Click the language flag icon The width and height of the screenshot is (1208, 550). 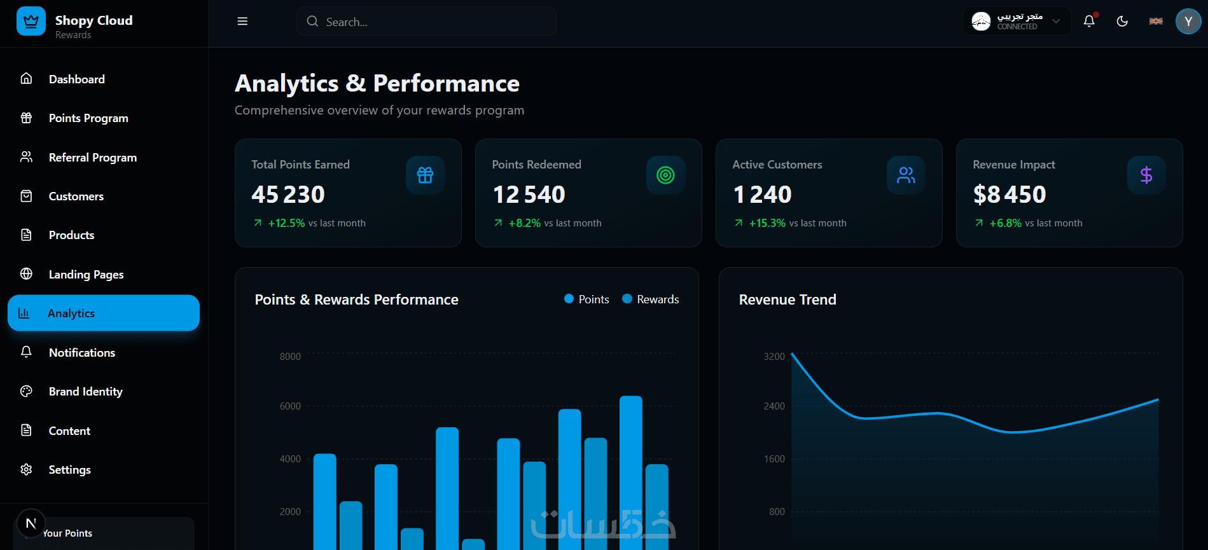[x=1156, y=21]
